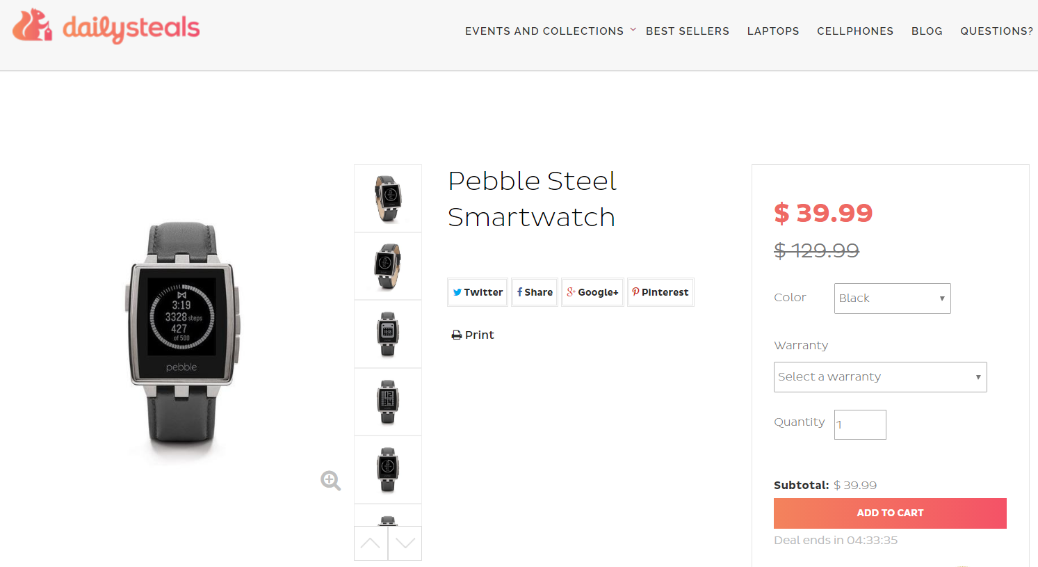This screenshot has width=1038, height=567.
Task: Share product on Twitter
Action: [x=478, y=292]
